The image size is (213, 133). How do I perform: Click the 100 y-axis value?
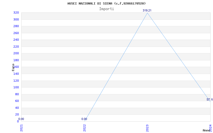click(16, 88)
